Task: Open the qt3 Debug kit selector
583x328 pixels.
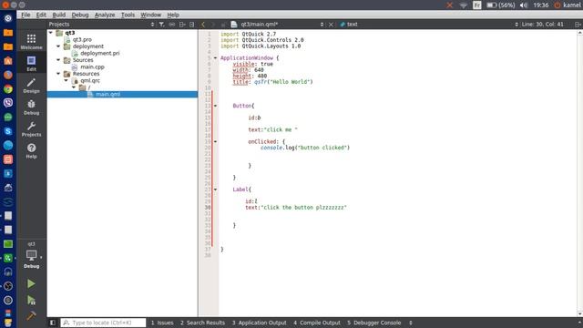Action: pyautogui.click(x=31, y=255)
